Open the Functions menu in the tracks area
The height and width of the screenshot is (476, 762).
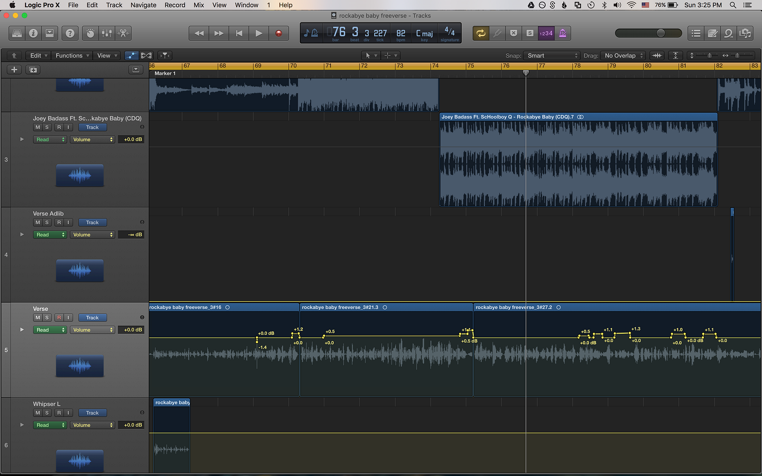(x=72, y=56)
